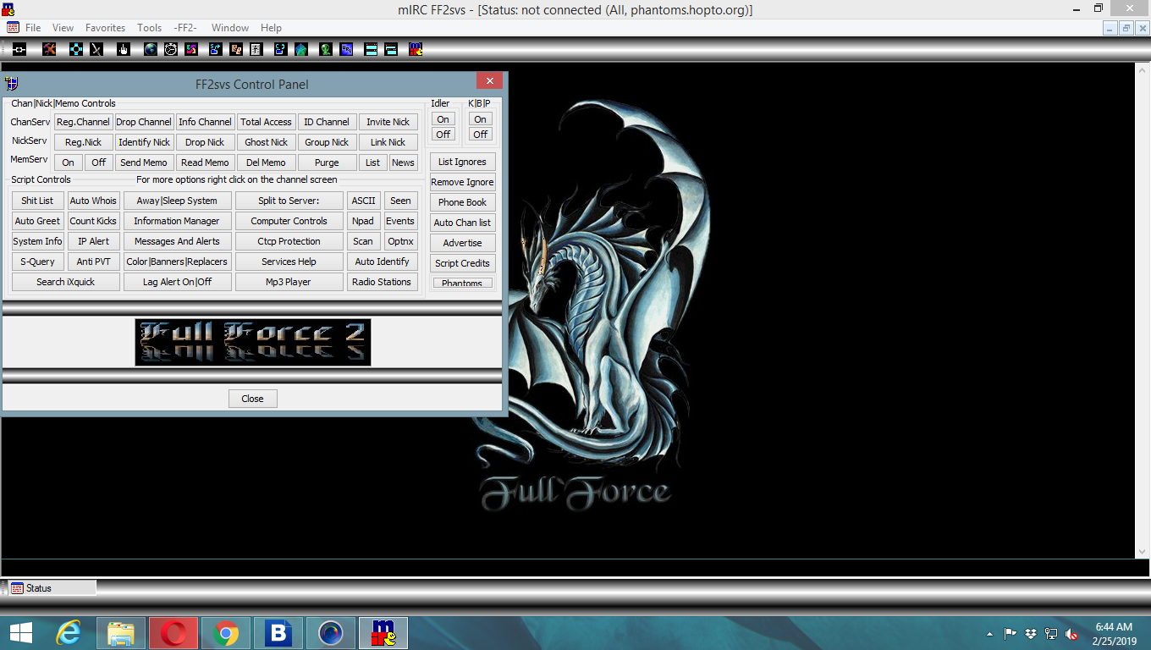
Task: Launch Google Chrome from the taskbar
Action: click(x=225, y=632)
